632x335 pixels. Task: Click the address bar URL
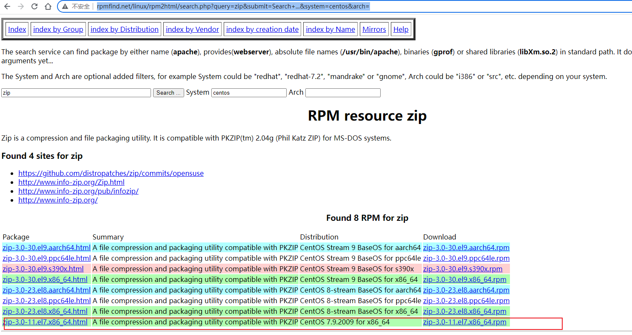(x=233, y=6)
